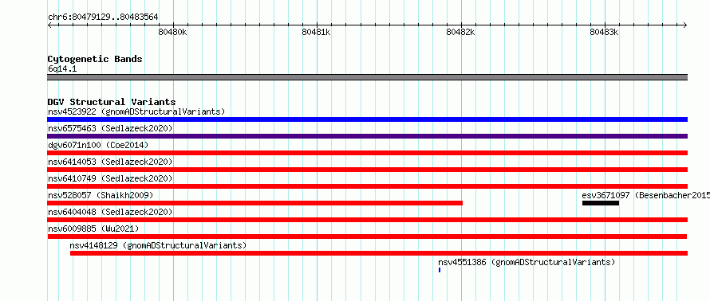The height and width of the screenshot is (301, 710).
Task: Click the red nsv6009885 variant bar
Action: point(367,236)
